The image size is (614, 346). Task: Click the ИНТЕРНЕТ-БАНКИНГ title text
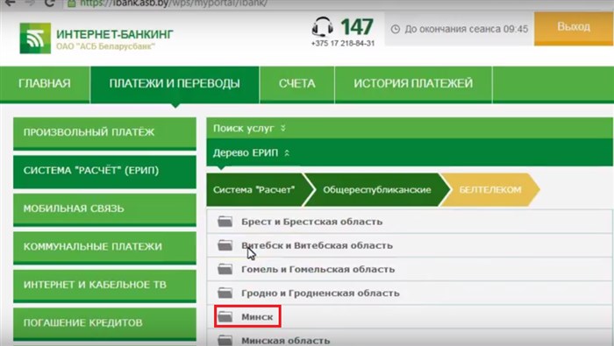point(114,34)
